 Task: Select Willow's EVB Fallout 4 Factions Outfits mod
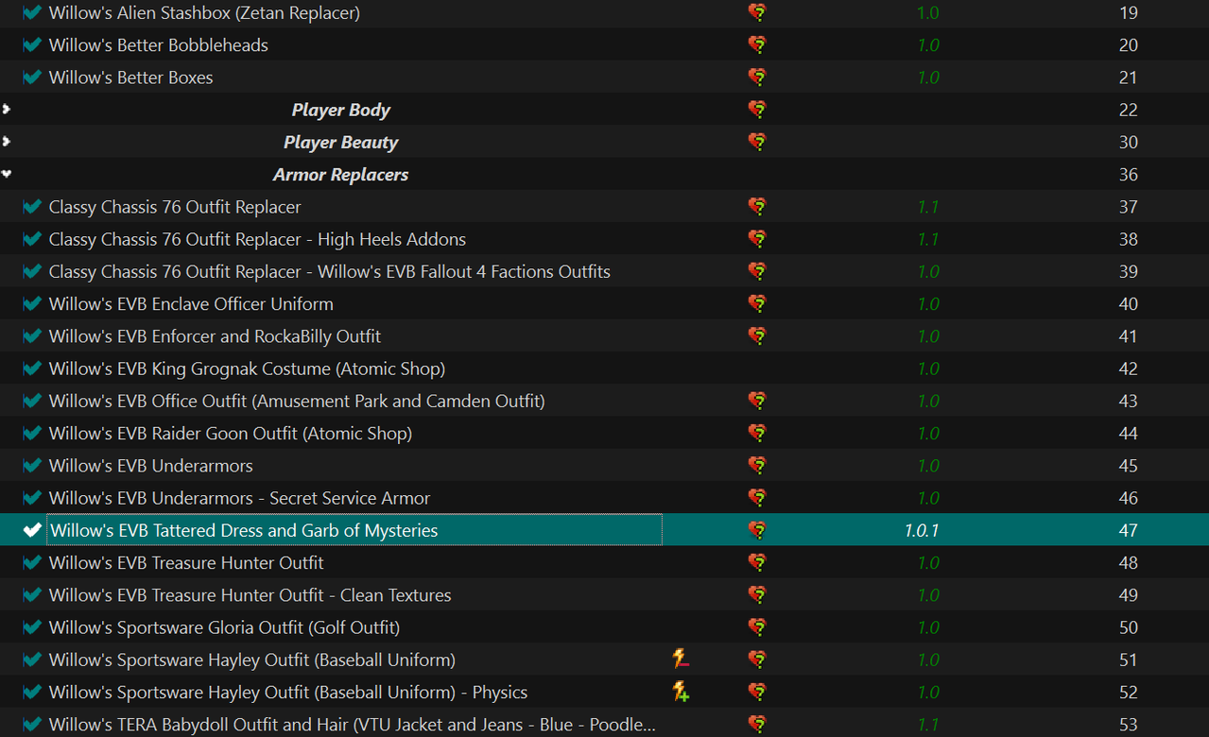[x=330, y=271]
